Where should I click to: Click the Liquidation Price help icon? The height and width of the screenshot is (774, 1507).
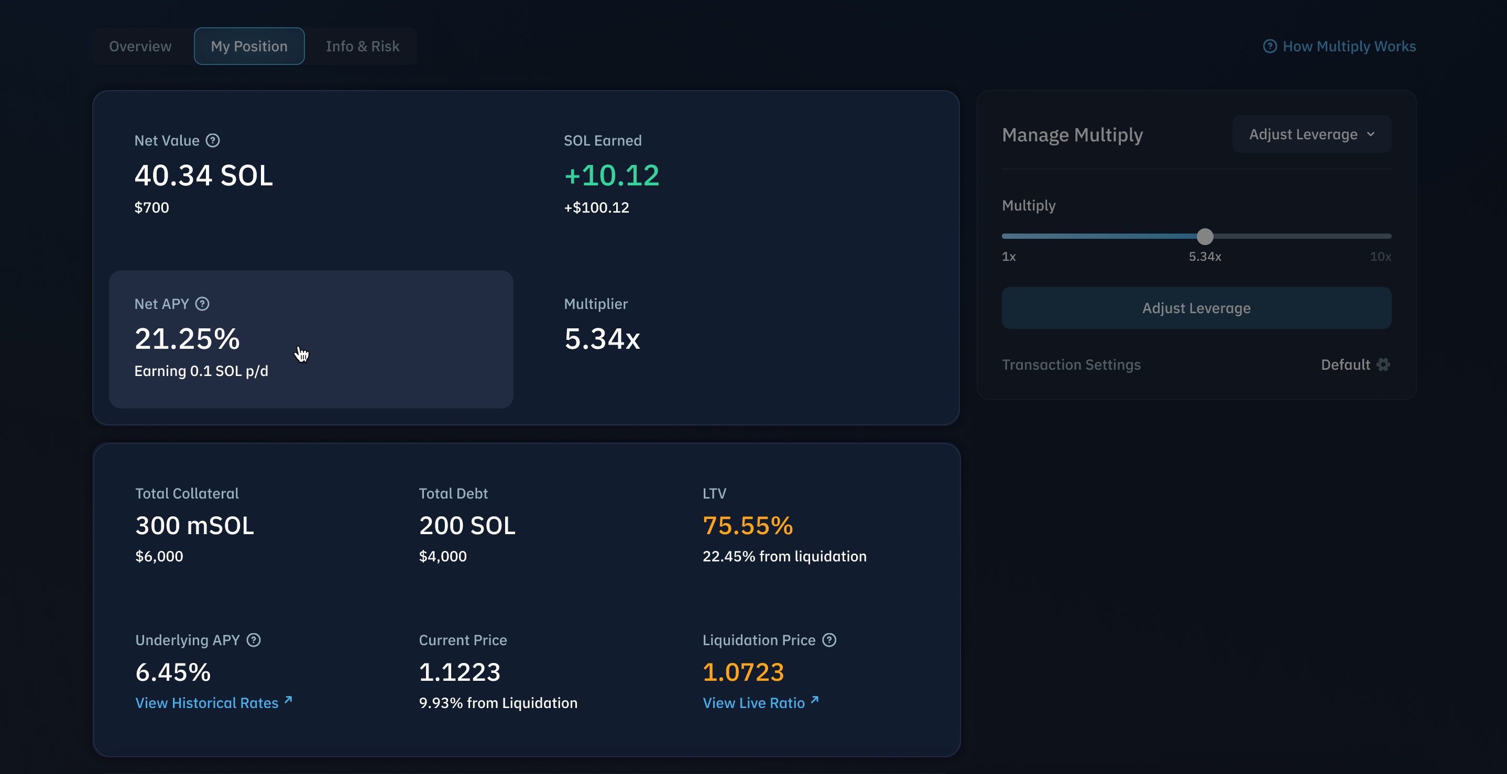tap(829, 640)
